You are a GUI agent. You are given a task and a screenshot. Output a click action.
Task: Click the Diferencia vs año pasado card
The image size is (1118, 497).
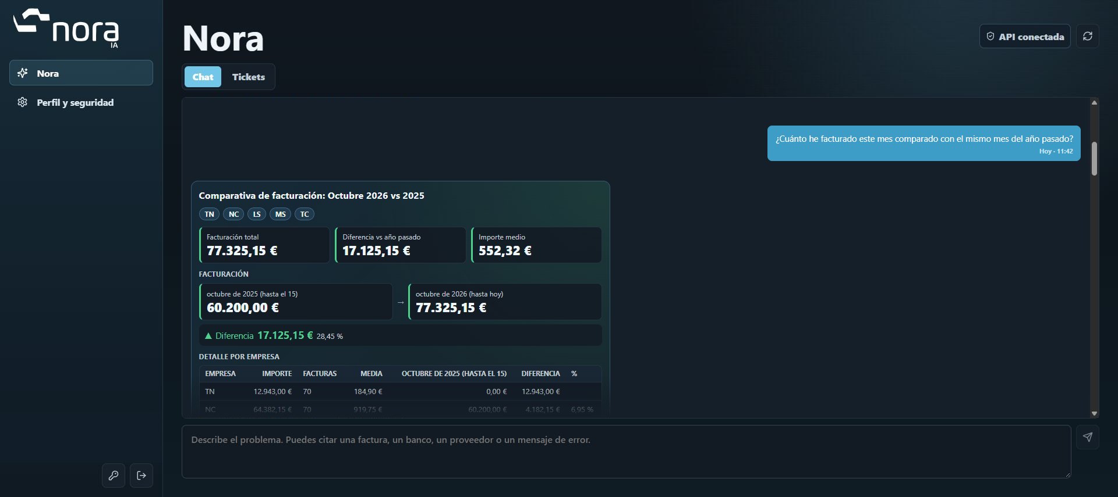coord(401,245)
